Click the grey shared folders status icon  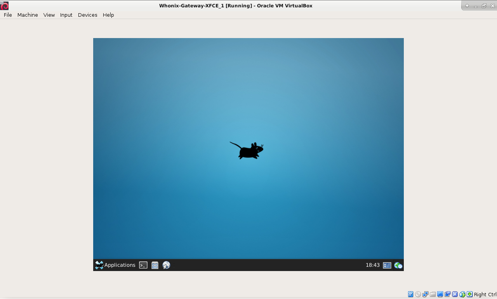pos(433,294)
